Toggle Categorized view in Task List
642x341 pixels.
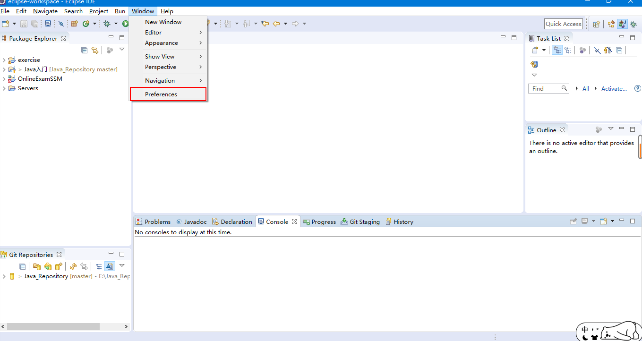(x=557, y=50)
